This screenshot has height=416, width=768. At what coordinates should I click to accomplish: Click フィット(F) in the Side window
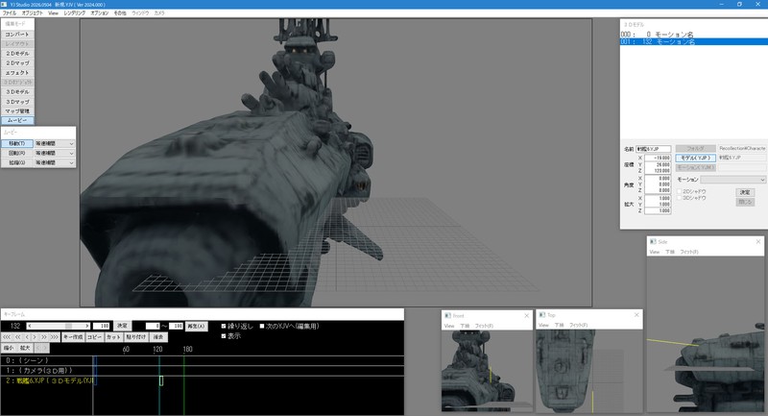click(x=688, y=252)
